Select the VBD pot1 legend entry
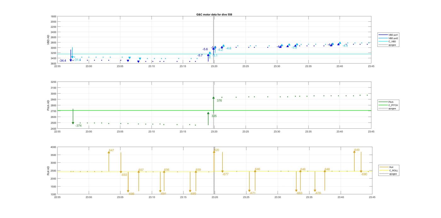 click(389, 35)
